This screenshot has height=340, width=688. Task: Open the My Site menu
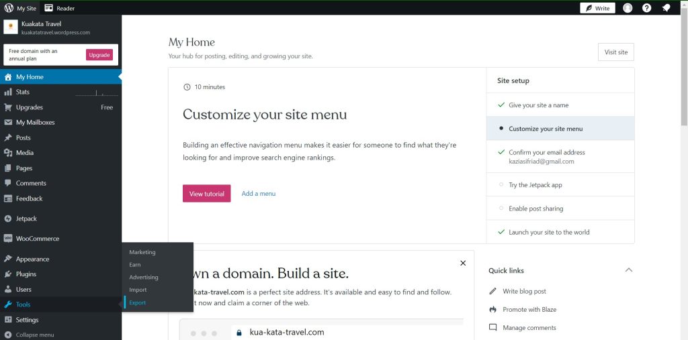(20, 8)
